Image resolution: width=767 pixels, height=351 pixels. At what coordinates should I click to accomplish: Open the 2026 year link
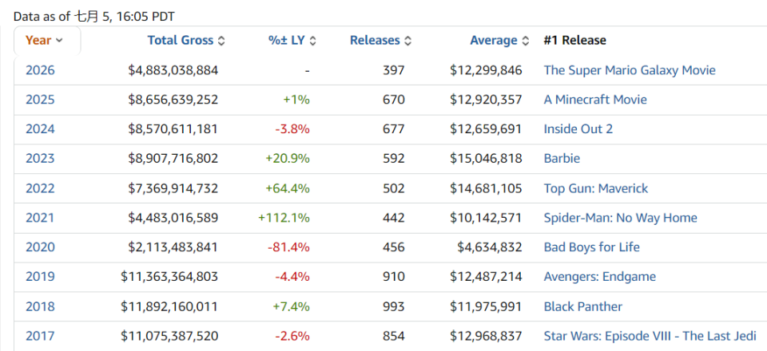pyautogui.click(x=40, y=70)
